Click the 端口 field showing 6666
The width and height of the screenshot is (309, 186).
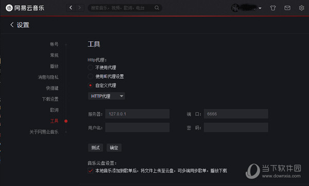point(236,114)
